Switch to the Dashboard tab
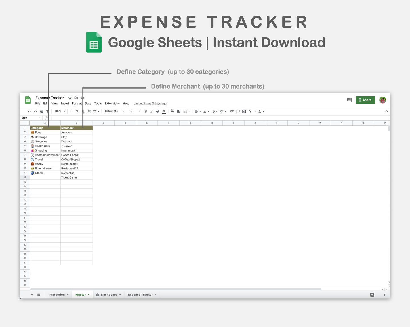Viewport: 410px width, 327px height. click(x=109, y=295)
